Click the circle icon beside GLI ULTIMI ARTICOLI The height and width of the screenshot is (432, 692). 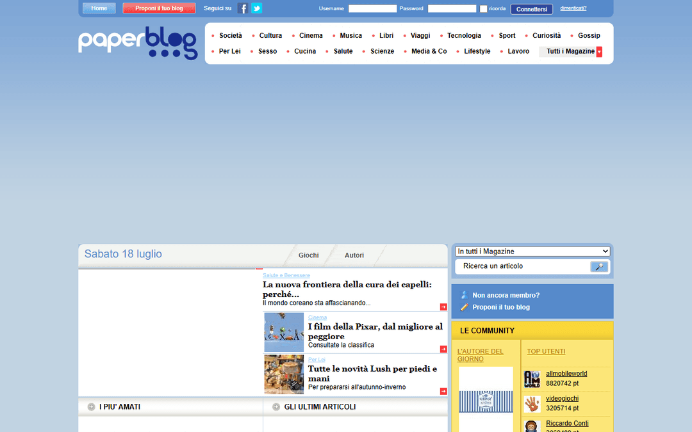click(x=276, y=407)
